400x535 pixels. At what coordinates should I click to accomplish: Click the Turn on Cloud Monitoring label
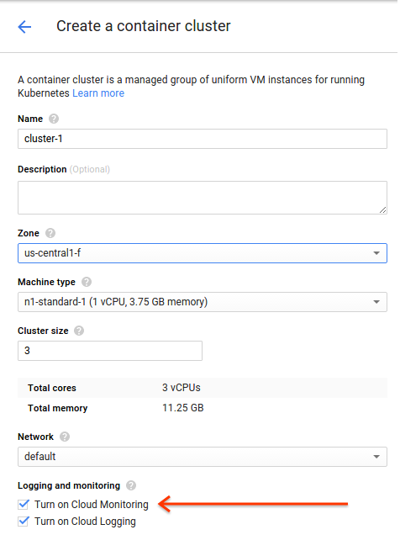92,504
